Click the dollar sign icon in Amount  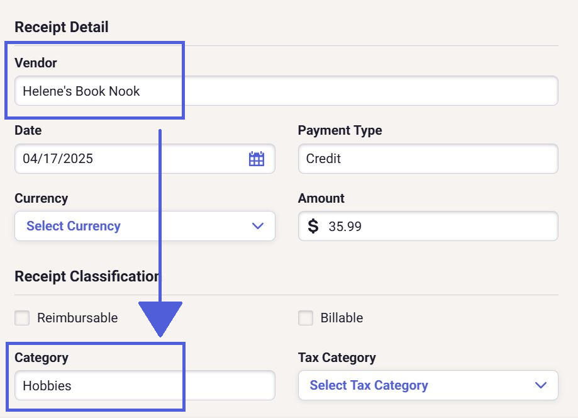(x=313, y=226)
